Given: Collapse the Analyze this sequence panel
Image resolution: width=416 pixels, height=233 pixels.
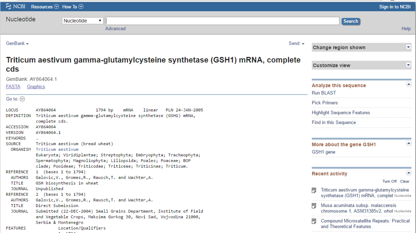Looking at the screenshot, I should [408, 84].
